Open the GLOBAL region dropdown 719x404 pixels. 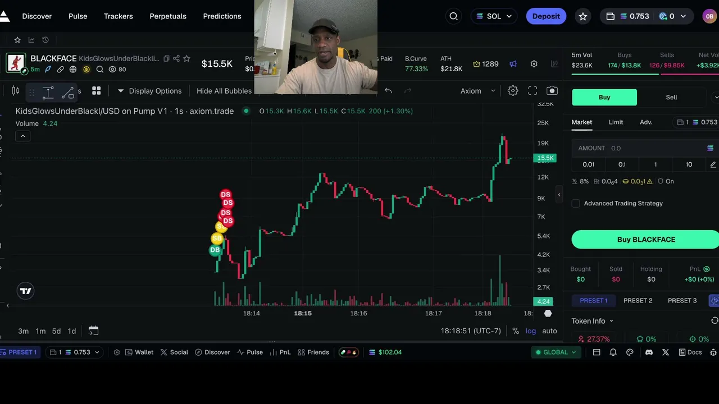pos(556,352)
